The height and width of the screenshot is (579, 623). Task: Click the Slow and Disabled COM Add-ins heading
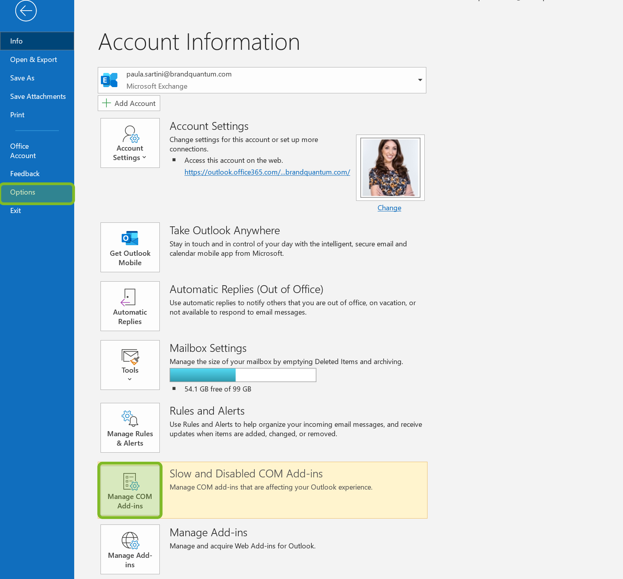[246, 474]
